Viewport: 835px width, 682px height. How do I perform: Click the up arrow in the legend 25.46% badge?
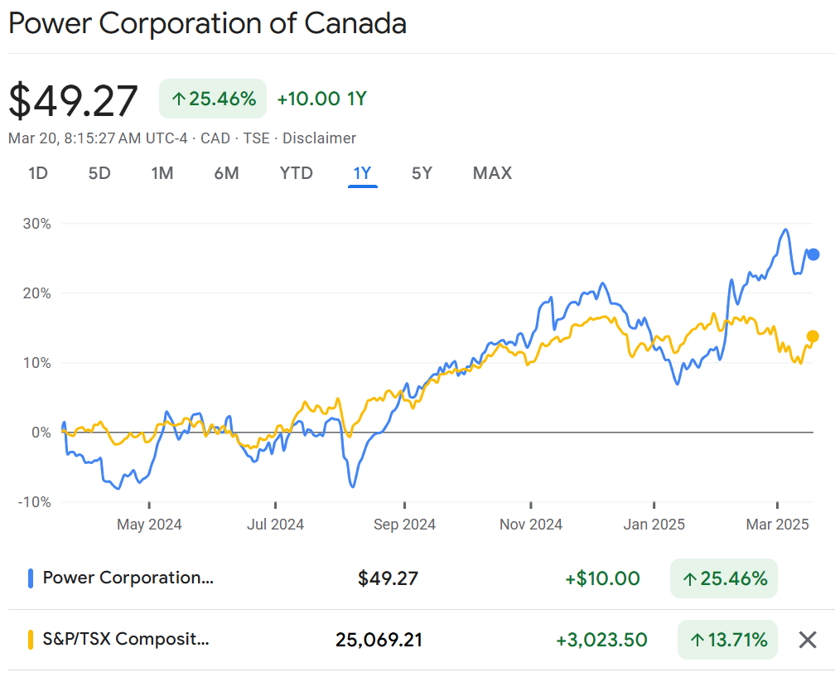(689, 578)
